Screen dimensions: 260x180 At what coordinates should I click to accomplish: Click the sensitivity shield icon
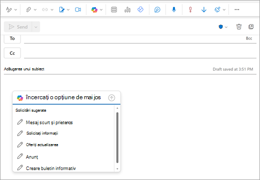220,27
